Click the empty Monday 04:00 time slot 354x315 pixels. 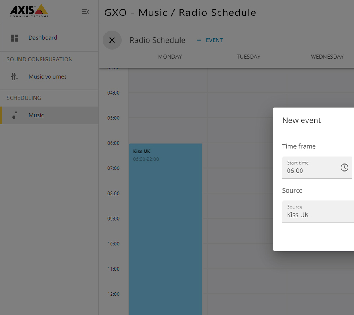click(x=168, y=105)
